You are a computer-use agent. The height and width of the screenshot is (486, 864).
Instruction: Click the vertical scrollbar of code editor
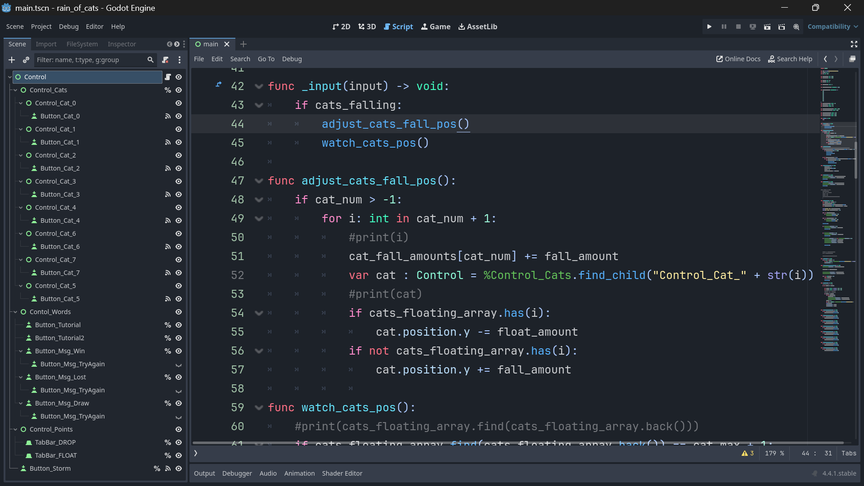point(855,160)
